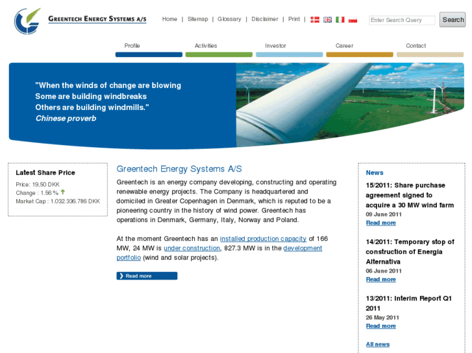The width and height of the screenshot is (472, 353).
Task: Click the Greentech leaf logo icon
Action: [x=27, y=21]
